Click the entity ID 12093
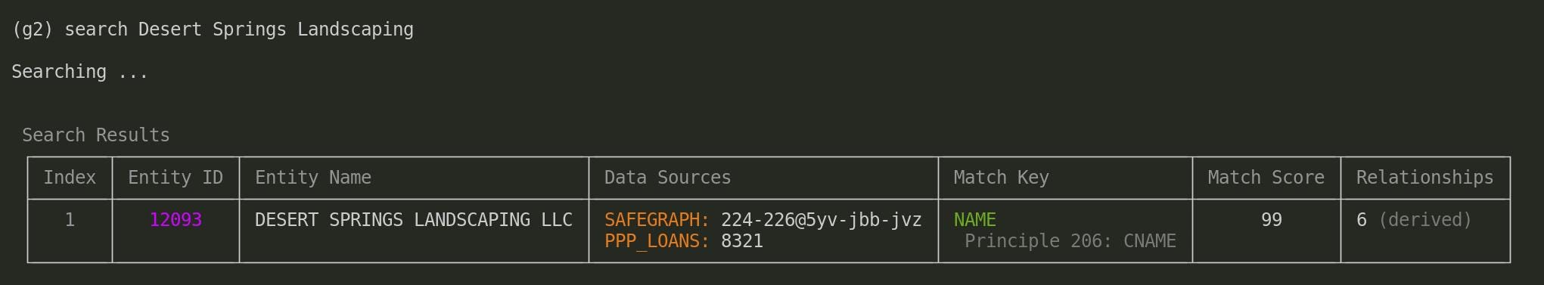The image size is (1544, 285). tap(176, 220)
